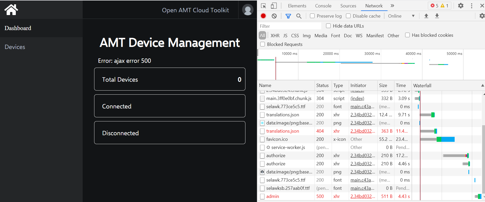Viewport: 485px width, 202px height.
Task: Click the request list vertical scrollbar
Action: point(483,160)
